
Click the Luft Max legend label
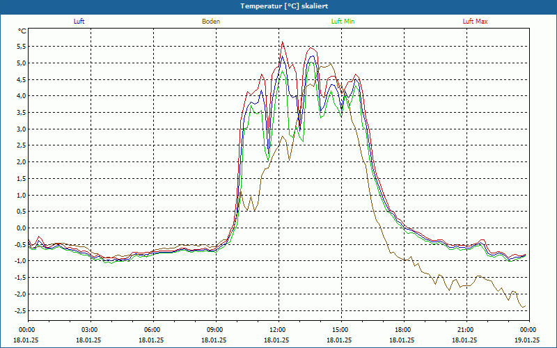475,22
